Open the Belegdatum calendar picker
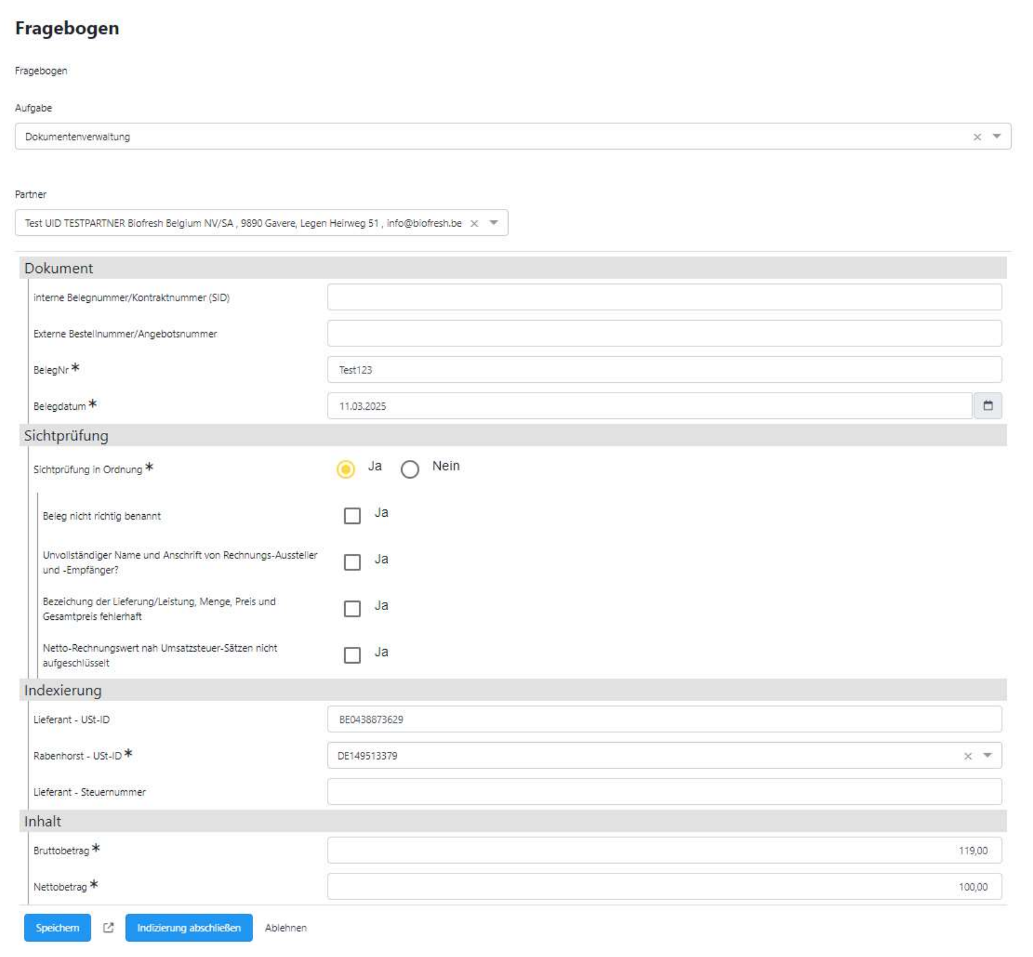This screenshot has width=1033, height=957. 987,406
